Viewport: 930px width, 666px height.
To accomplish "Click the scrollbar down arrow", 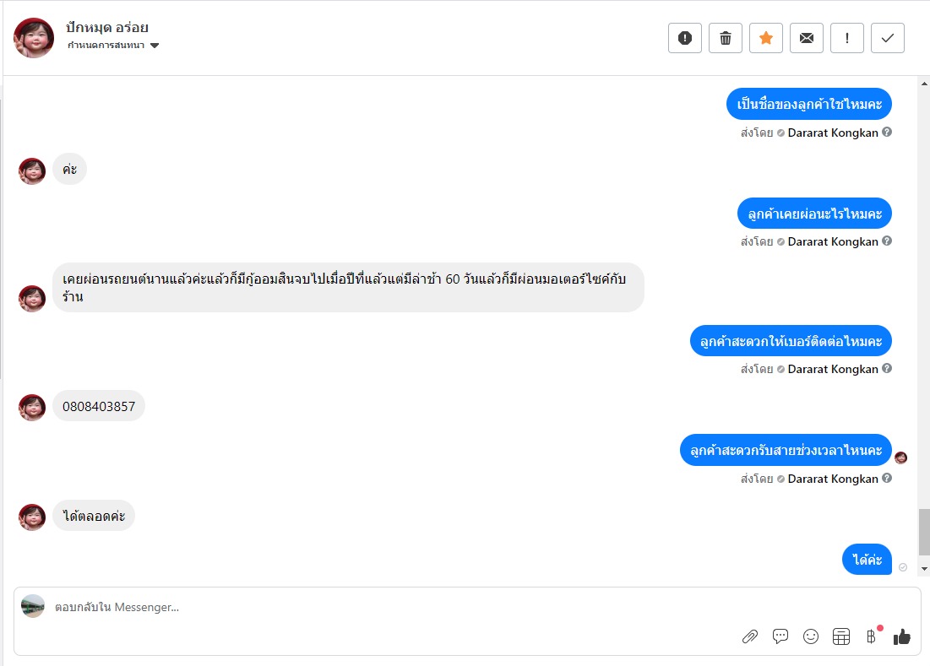I will pyautogui.click(x=924, y=570).
